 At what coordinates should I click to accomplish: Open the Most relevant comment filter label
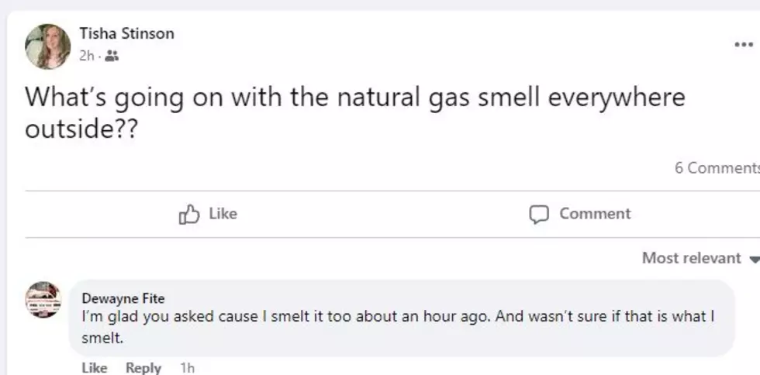pyautogui.click(x=691, y=258)
